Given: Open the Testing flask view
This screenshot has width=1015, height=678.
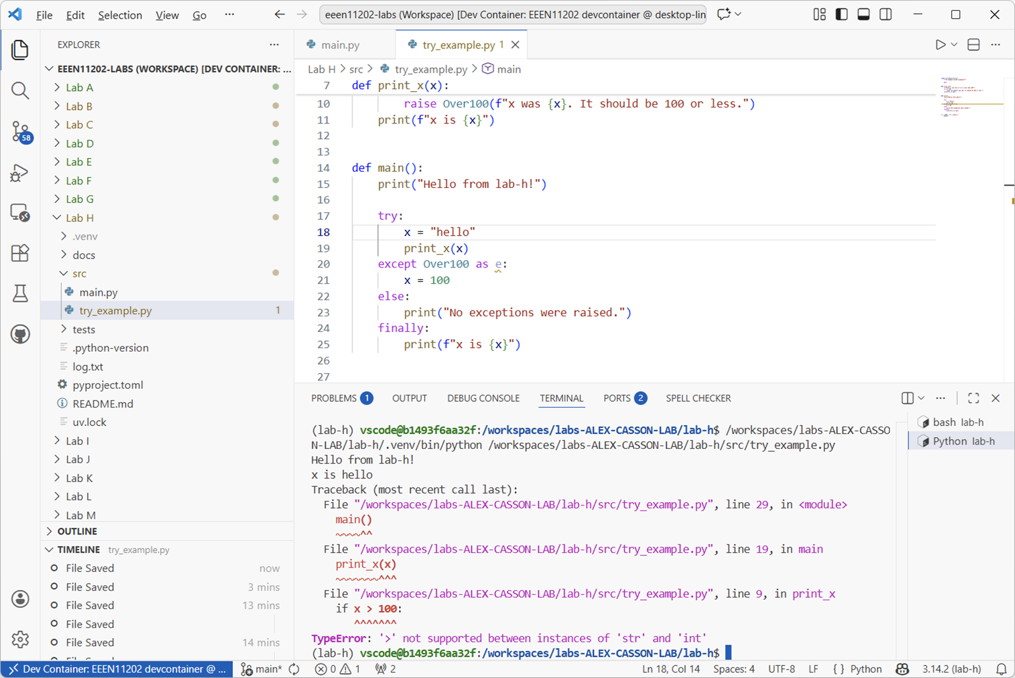Looking at the screenshot, I should tap(20, 293).
